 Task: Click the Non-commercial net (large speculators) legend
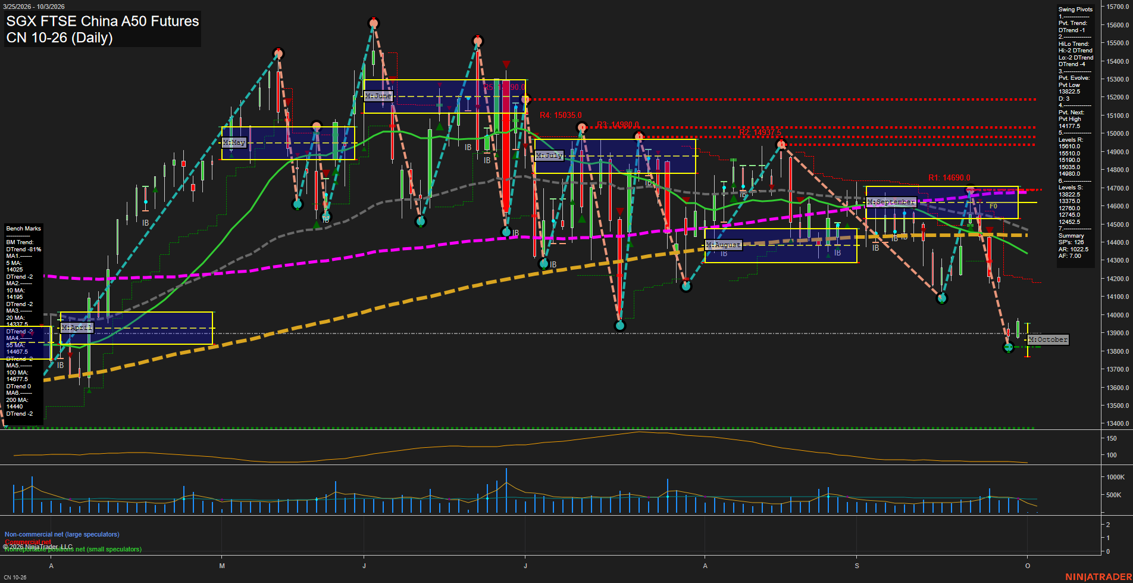point(62,535)
